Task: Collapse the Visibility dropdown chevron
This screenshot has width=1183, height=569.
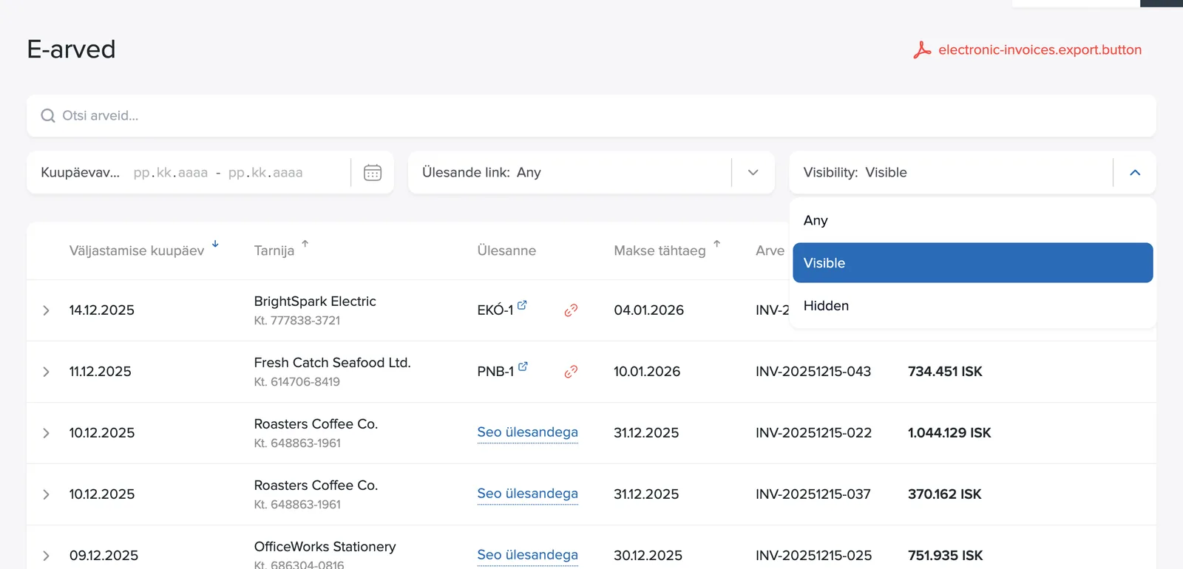Action: [x=1135, y=172]
